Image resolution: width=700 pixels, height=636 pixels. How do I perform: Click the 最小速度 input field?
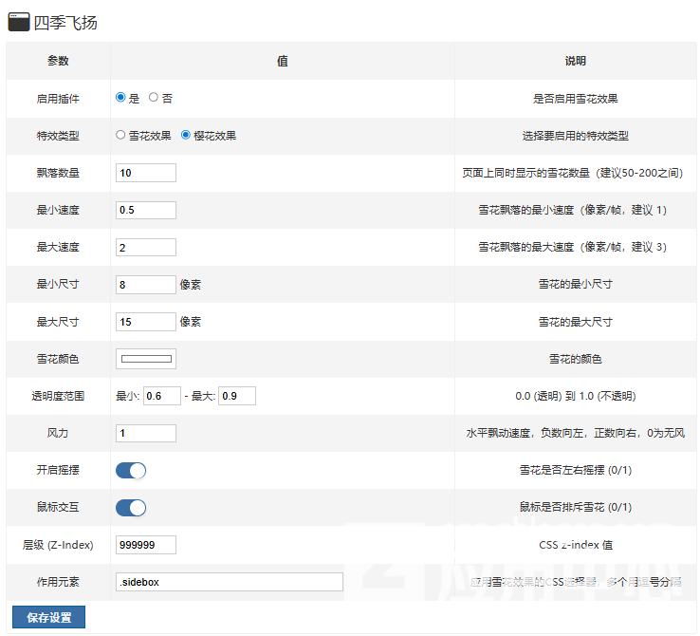point(145,210)
